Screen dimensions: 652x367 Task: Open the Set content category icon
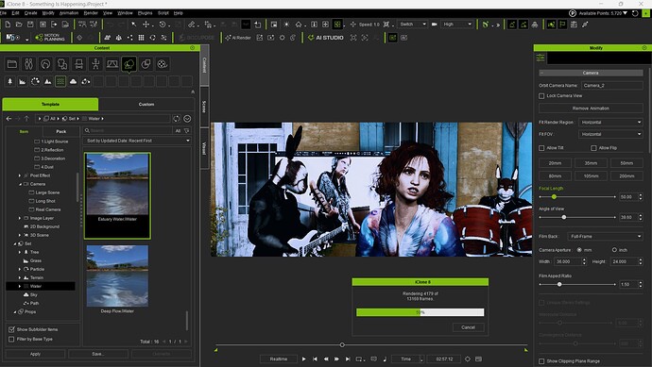click(x=129, y=64)
